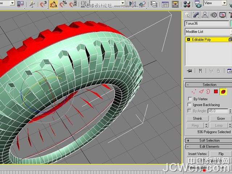Toggle the Percent Snap icon

pyautogui.click(x=63, y=4)
